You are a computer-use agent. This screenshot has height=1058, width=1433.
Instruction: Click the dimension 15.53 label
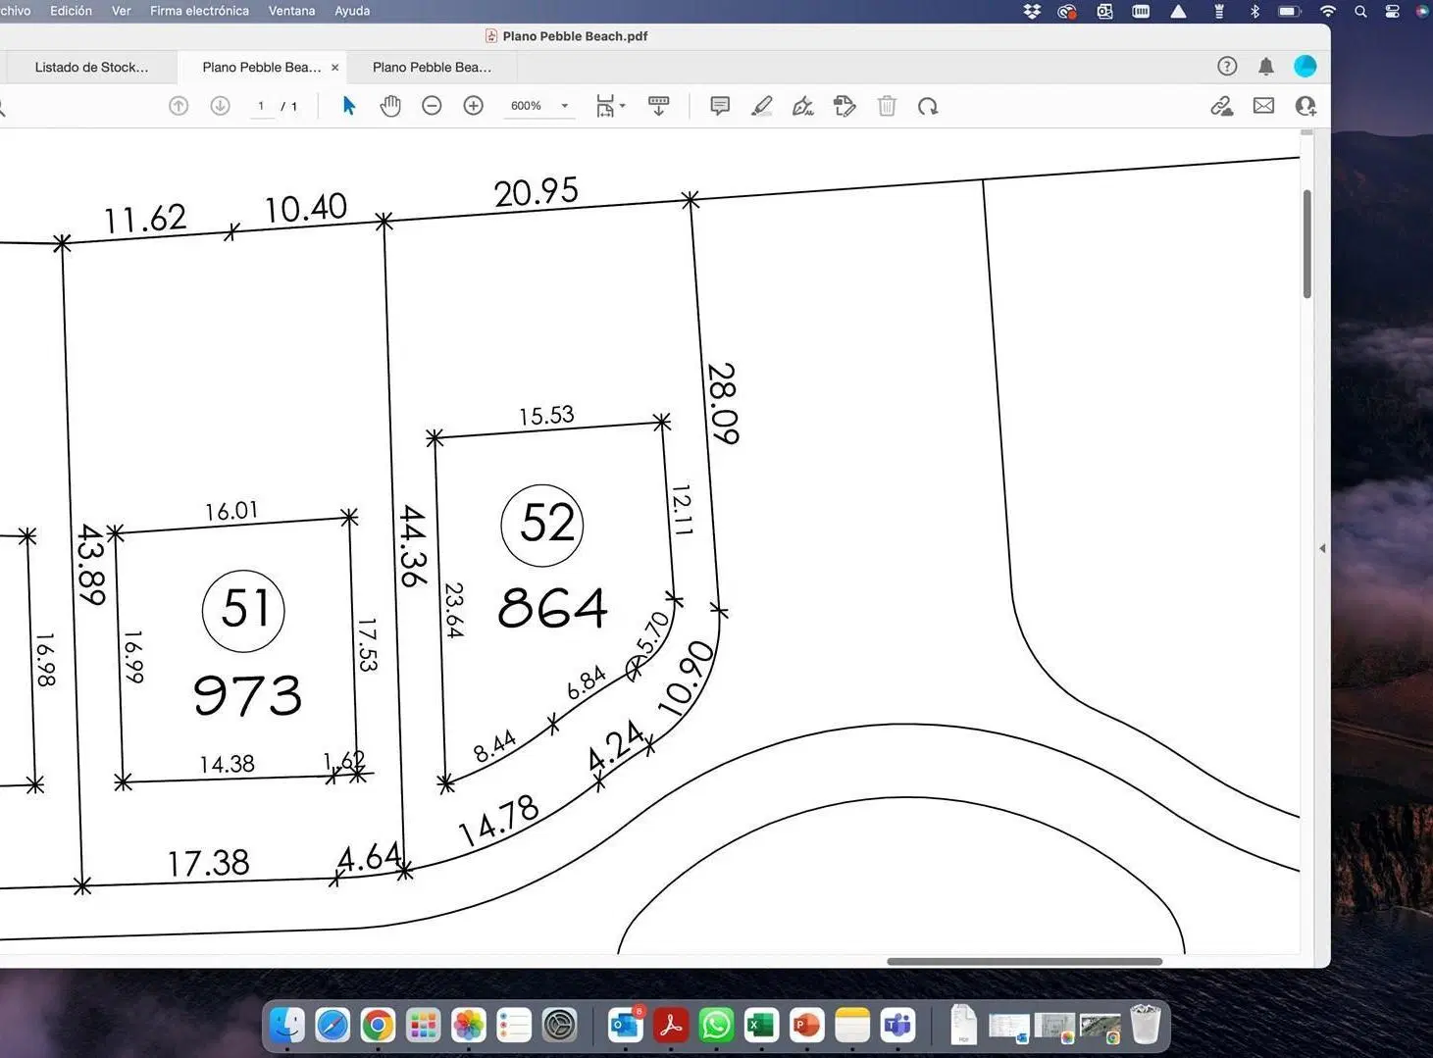546,416
